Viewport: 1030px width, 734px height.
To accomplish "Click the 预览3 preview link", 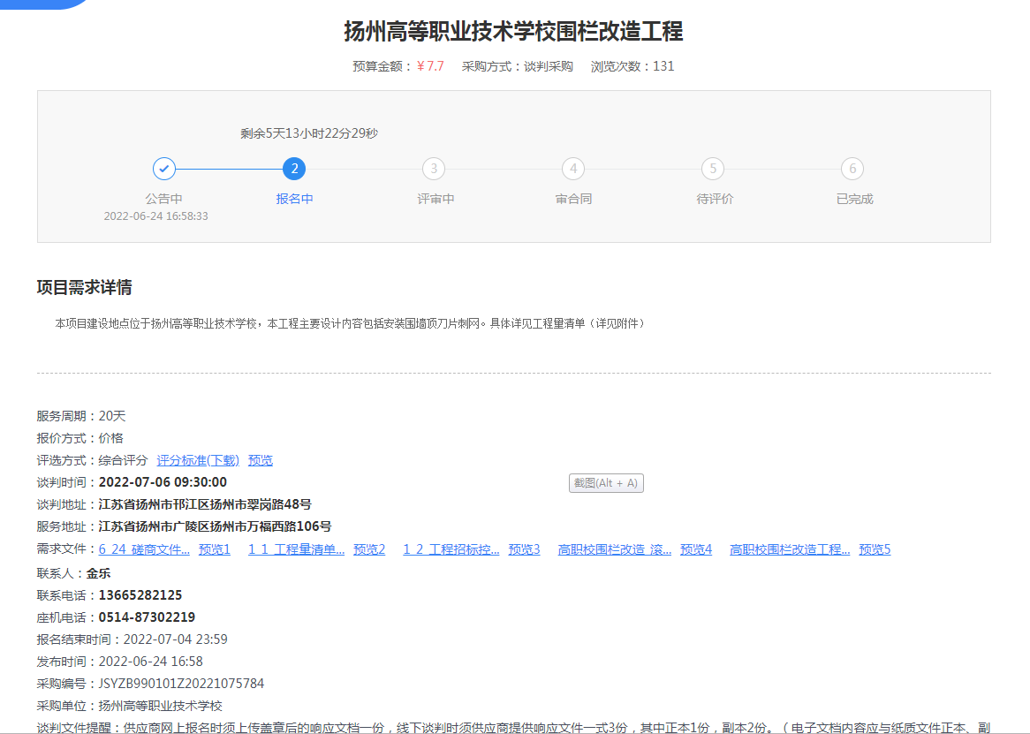I will coord(524,549).
